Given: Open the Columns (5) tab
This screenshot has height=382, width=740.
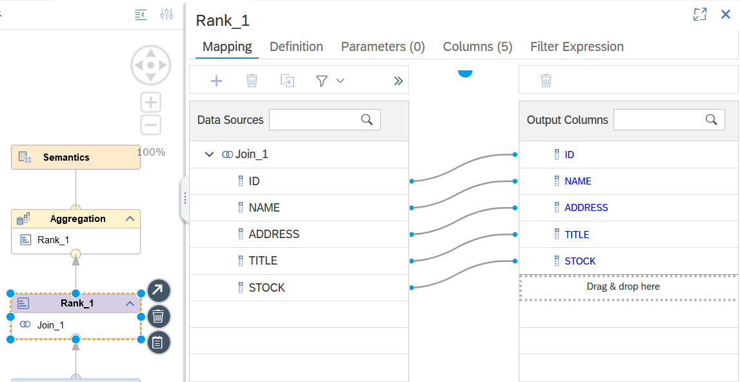Looking at the screenshot, I should (x=477, y=46).
